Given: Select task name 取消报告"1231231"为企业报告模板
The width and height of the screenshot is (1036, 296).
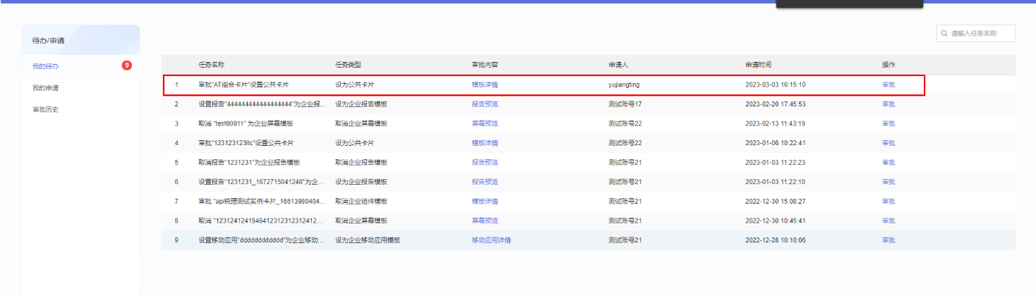Looking at the screenshot, I should click(249, 162).
